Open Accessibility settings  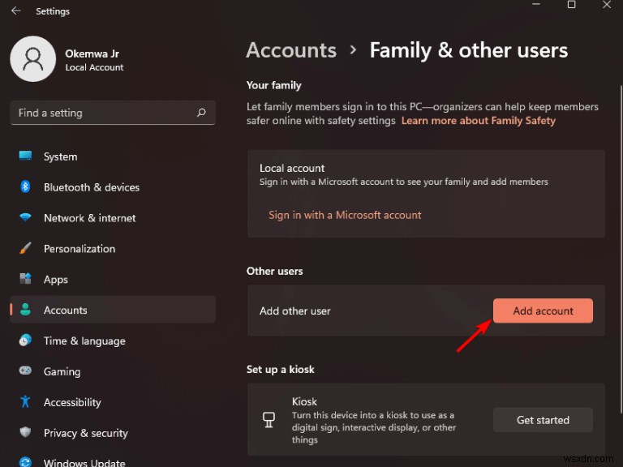pos(113,402)
